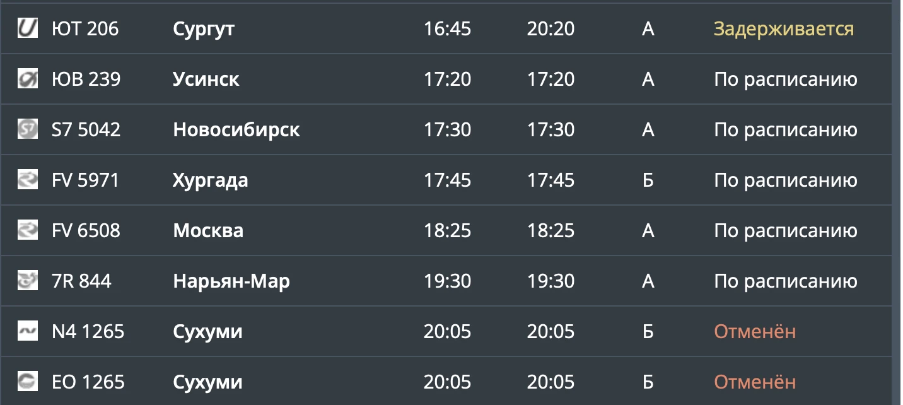Click the airline logo beside N4 1265
This screenshot has height=405, width=903.
pyautogui.click(x=28, y=331)
